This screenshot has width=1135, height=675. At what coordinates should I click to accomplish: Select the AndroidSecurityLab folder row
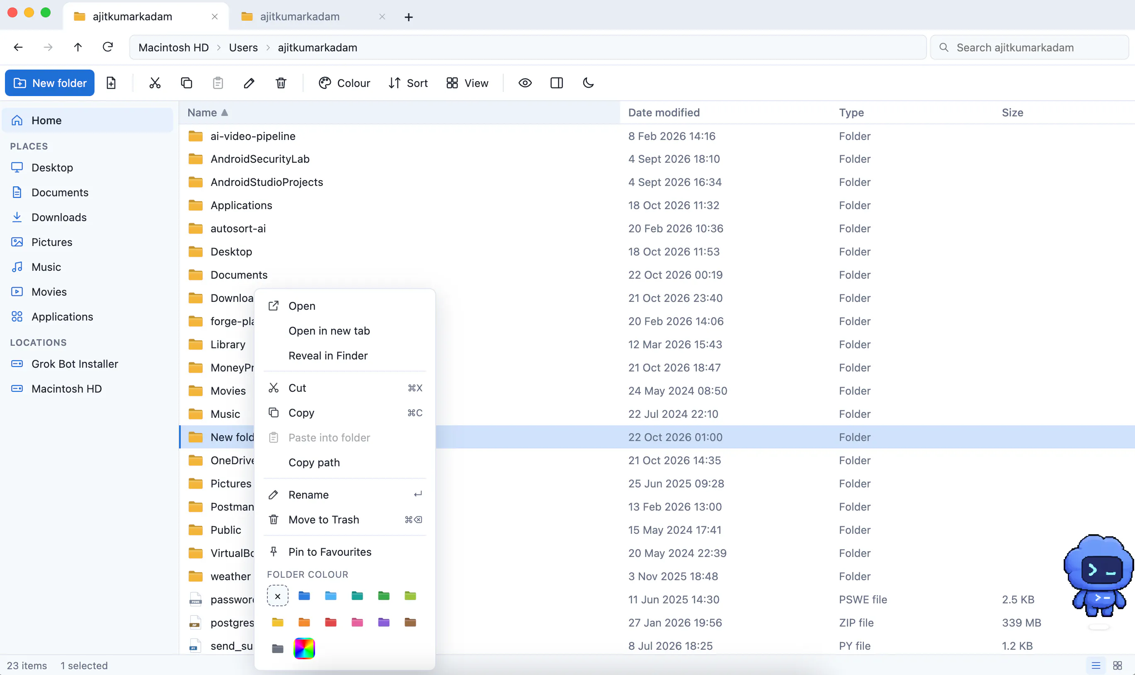coord(657,159)
